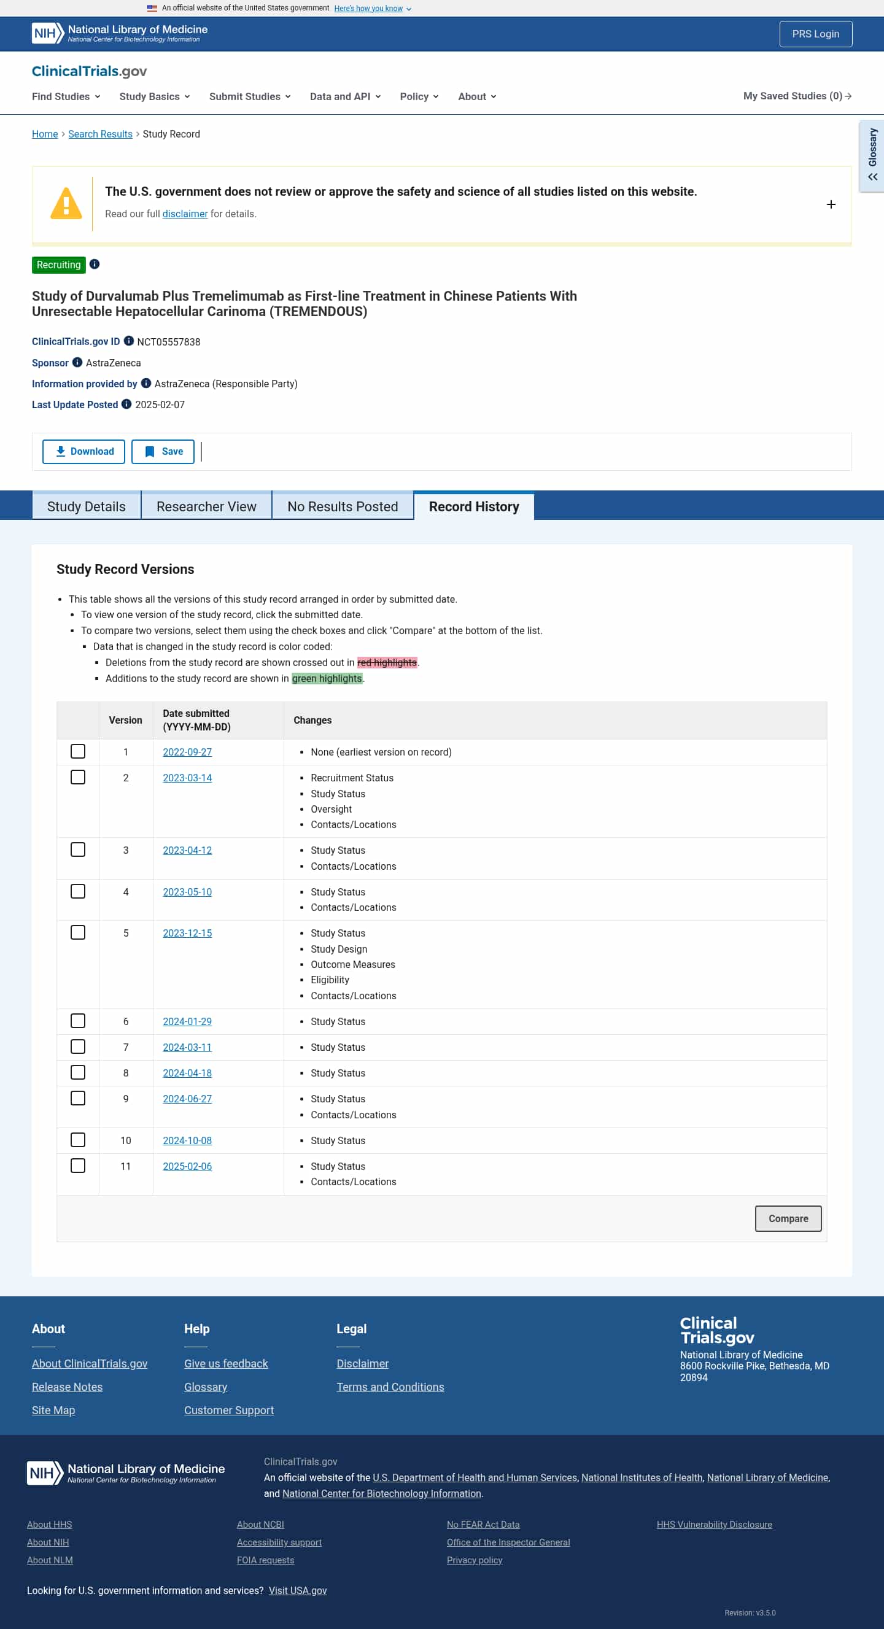
Task: Select the checkbox for version 5
Action: coord(78,932)
